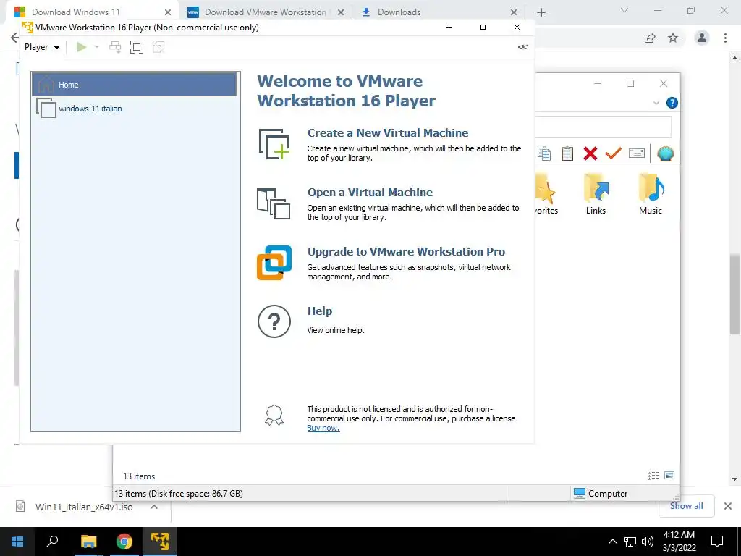Click the Unity mode toolbar icon
This screenshot has width=741, height=556.
158,47
